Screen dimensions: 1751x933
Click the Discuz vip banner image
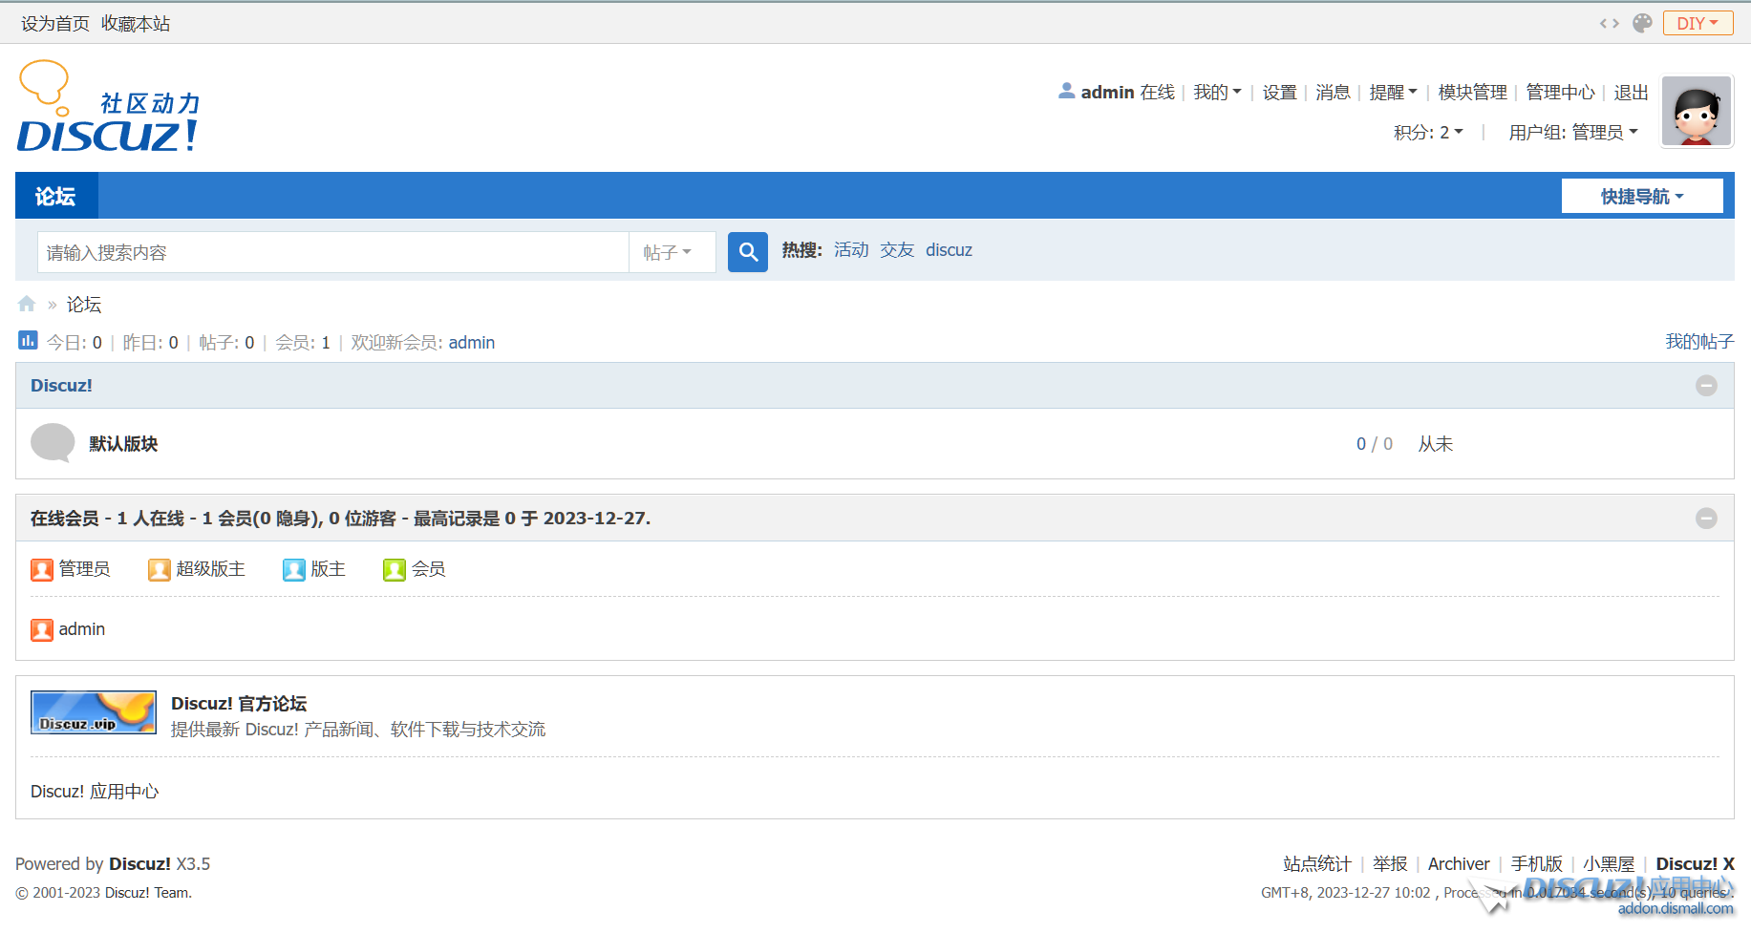94,712
